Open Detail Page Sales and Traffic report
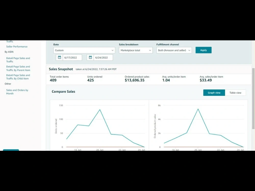 [x=18, y=60]
